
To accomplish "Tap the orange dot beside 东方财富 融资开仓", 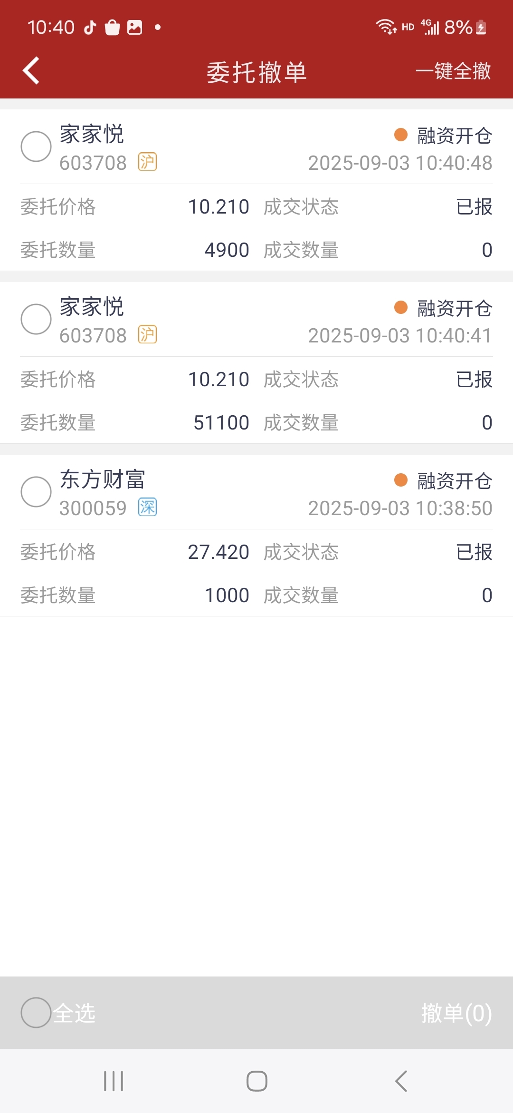I will pos(401,480).
